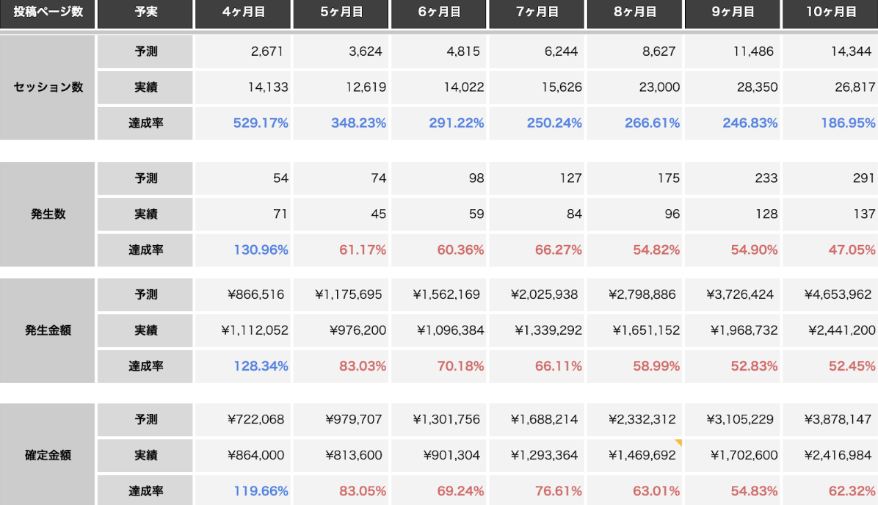The height and width of the screenshot is (505, 878).
Task: Click the yellow note marker on ¥1,469,692 cell
Action: click(x=678, y=443)
